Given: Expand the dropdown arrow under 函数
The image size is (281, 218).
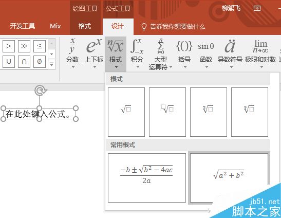Looking at the screenshot, I should pos(207,67).
